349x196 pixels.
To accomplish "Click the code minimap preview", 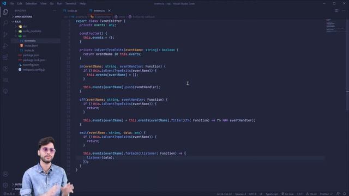I will pyautogui.click(x=335, y=26).
